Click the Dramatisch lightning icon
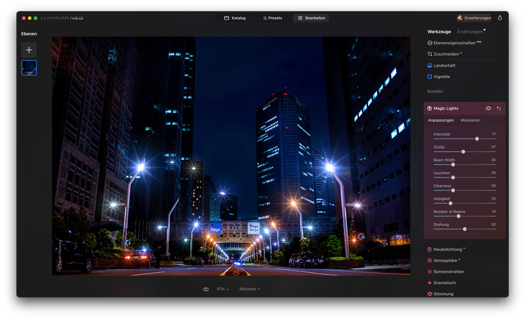This screenshot has height=319, width=525. (430, 283)
